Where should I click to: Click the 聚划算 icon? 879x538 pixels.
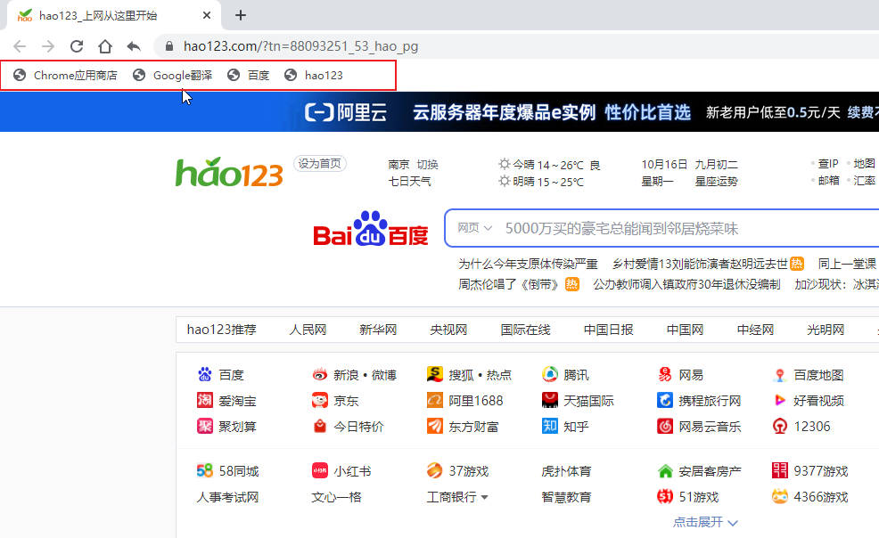[x=205, y=426]
